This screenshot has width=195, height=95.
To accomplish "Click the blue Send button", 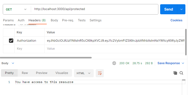I will pos(169,9).
